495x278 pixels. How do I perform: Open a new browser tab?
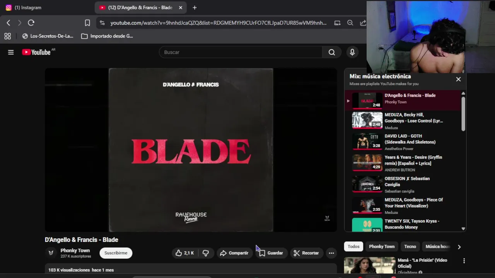(x=195, y=7)
